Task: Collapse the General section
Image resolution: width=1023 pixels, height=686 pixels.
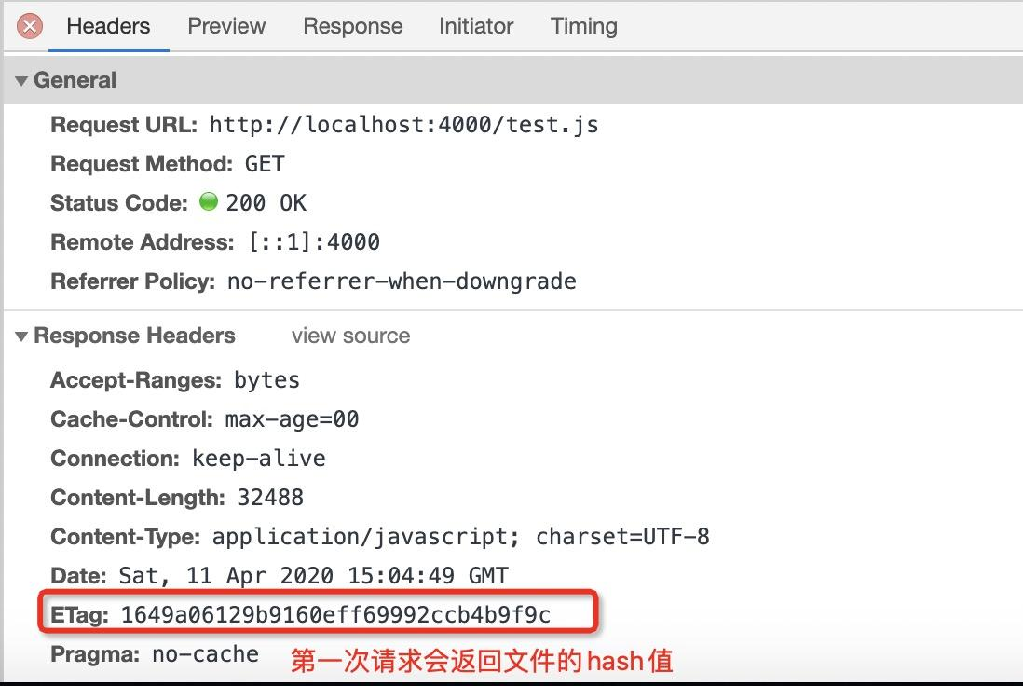Action: tap(21, 81)
